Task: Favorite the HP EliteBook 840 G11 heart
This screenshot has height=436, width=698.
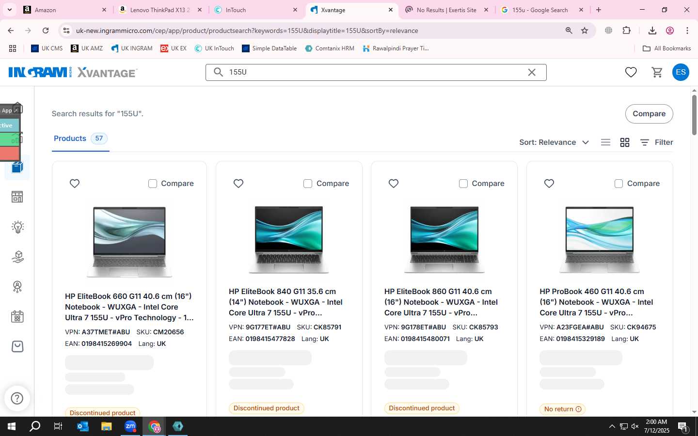Action: pos(238,184)
